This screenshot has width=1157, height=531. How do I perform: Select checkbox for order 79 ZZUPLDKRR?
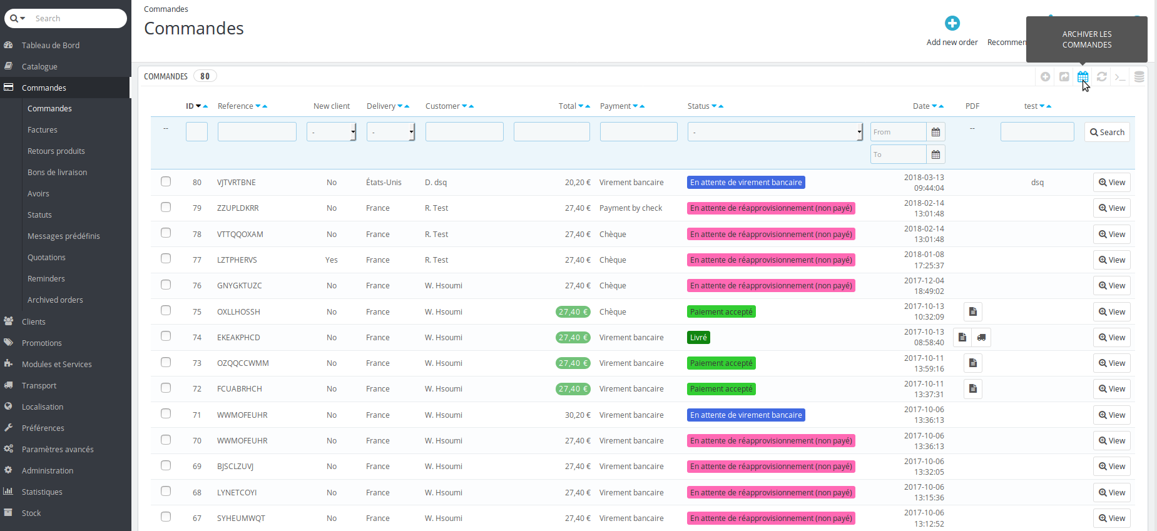click(166, 207)
